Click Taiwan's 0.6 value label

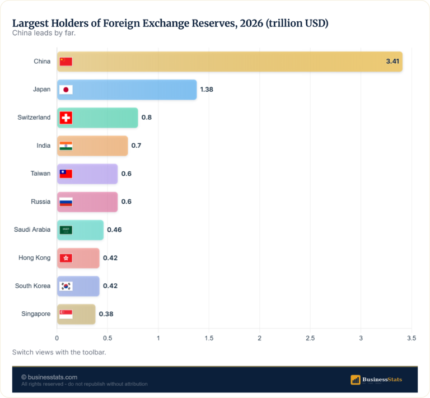point(126,174)
